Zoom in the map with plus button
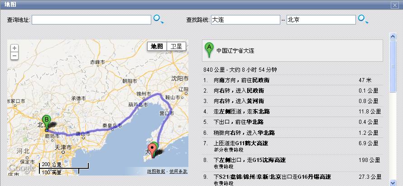Screen dimensions: 403x186 [x=14, y=48]
